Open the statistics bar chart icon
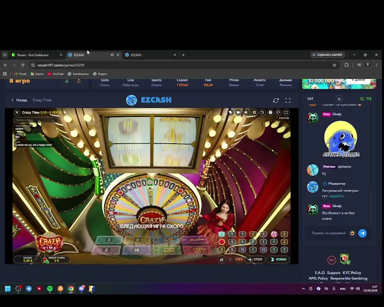 (x=221, y=260)
